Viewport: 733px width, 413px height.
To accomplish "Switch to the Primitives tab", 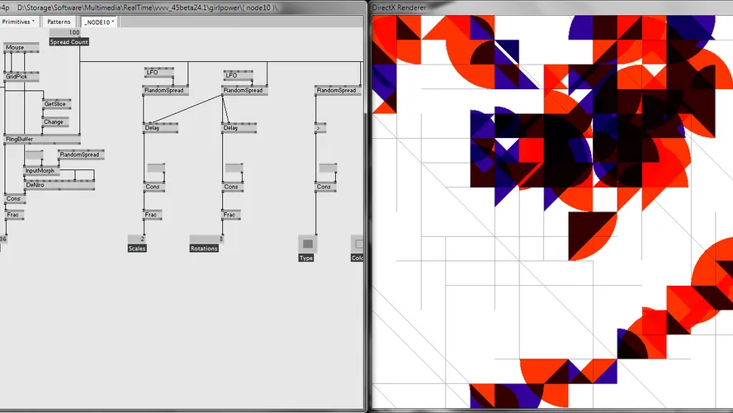I will point(17,21).
